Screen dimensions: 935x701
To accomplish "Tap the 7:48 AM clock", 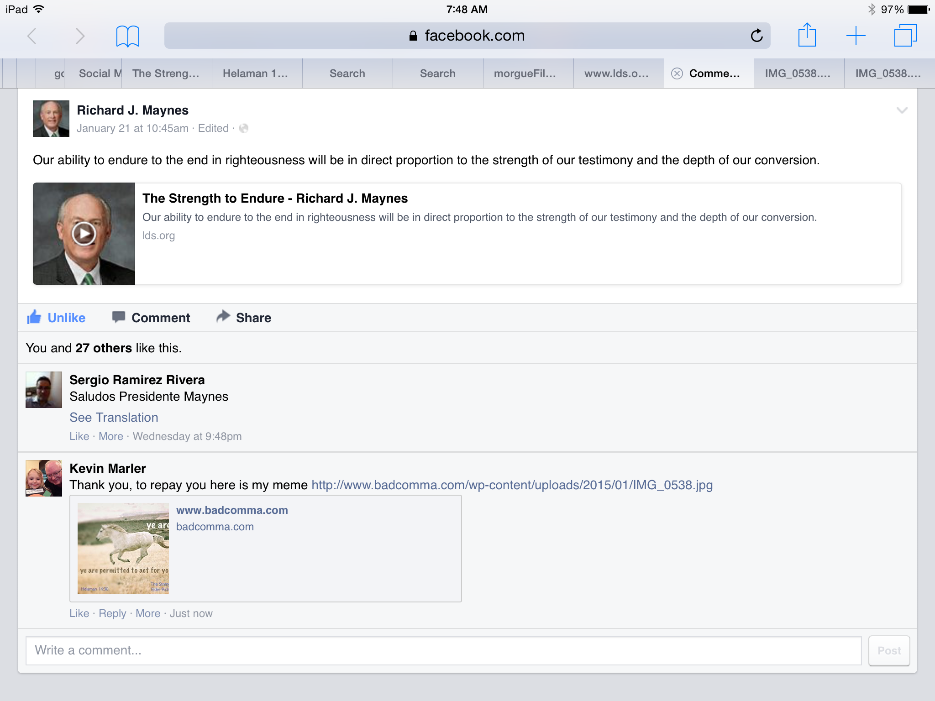I will point(467,10).
